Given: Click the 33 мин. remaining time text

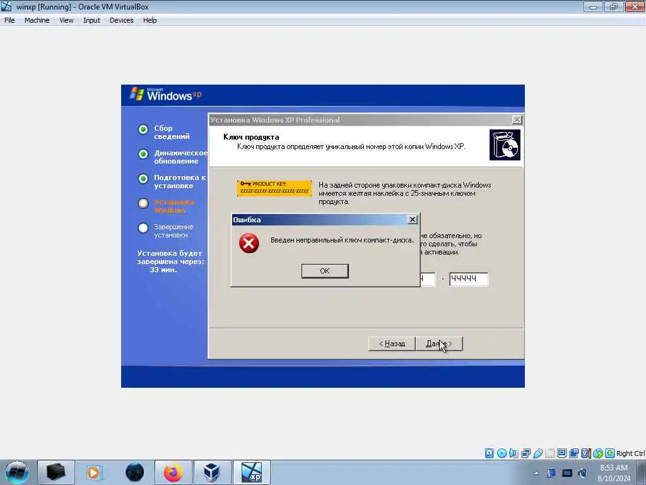Looking at the screenshot, I should coord(163,270).
